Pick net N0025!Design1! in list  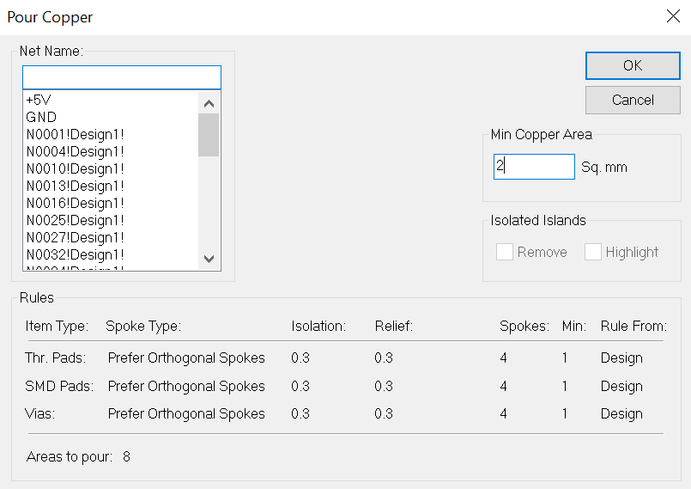[x=75, y=220]
